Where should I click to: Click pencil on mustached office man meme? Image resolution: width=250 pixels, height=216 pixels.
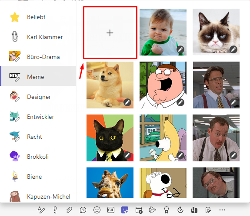233,155
